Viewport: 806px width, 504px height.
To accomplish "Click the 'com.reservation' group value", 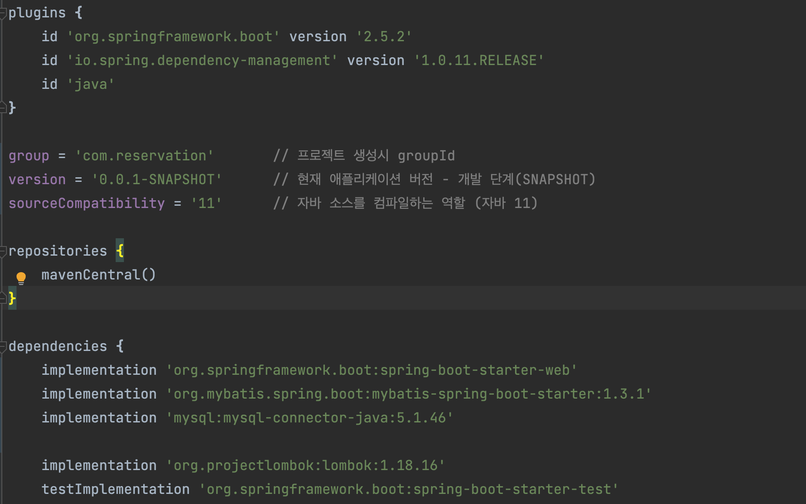I will (x=145, y=156).
